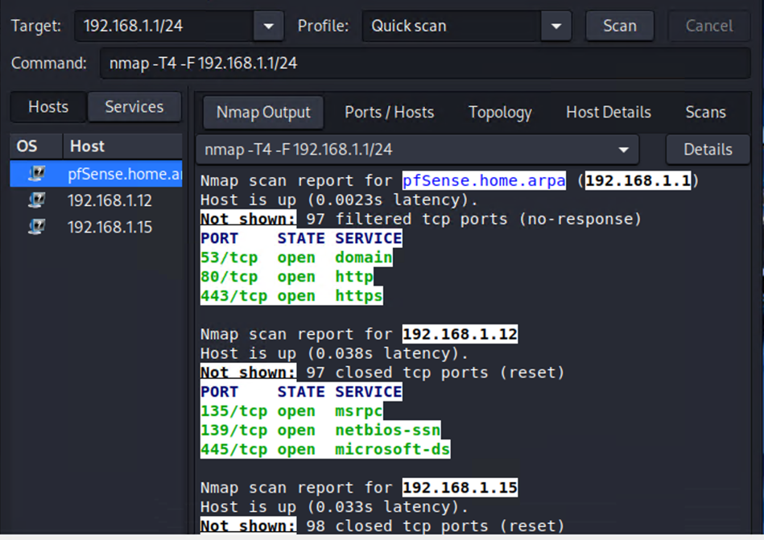Sort host list by Host column header
Image resolution: width=764 pixels, height=540 pixels.
(x=122, y=146)
